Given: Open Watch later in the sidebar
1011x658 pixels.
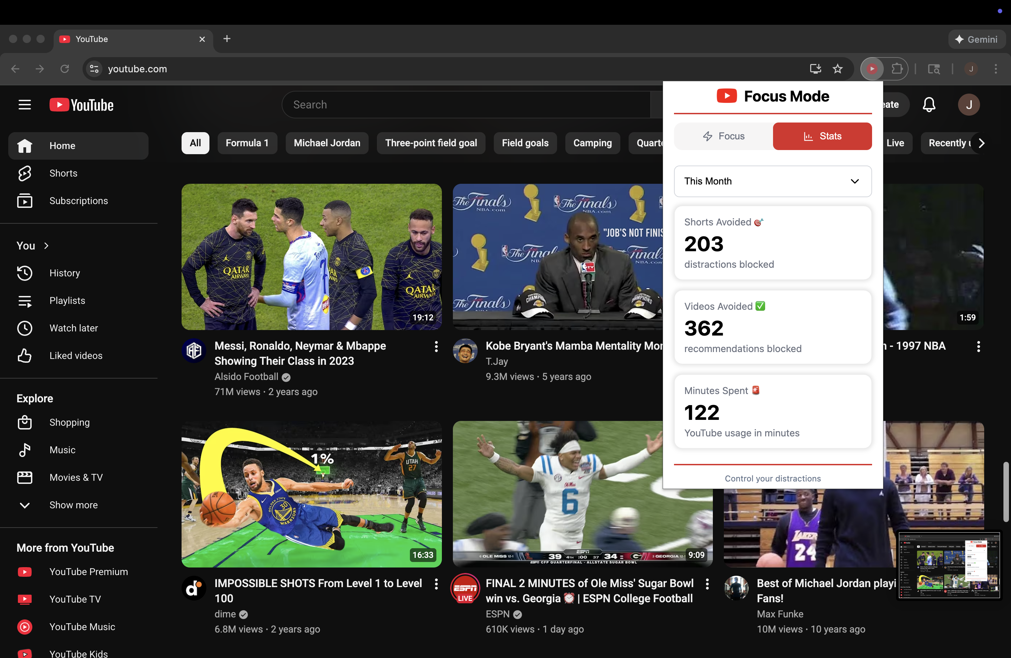Looking at the screenshot, I should pos(73,328).
